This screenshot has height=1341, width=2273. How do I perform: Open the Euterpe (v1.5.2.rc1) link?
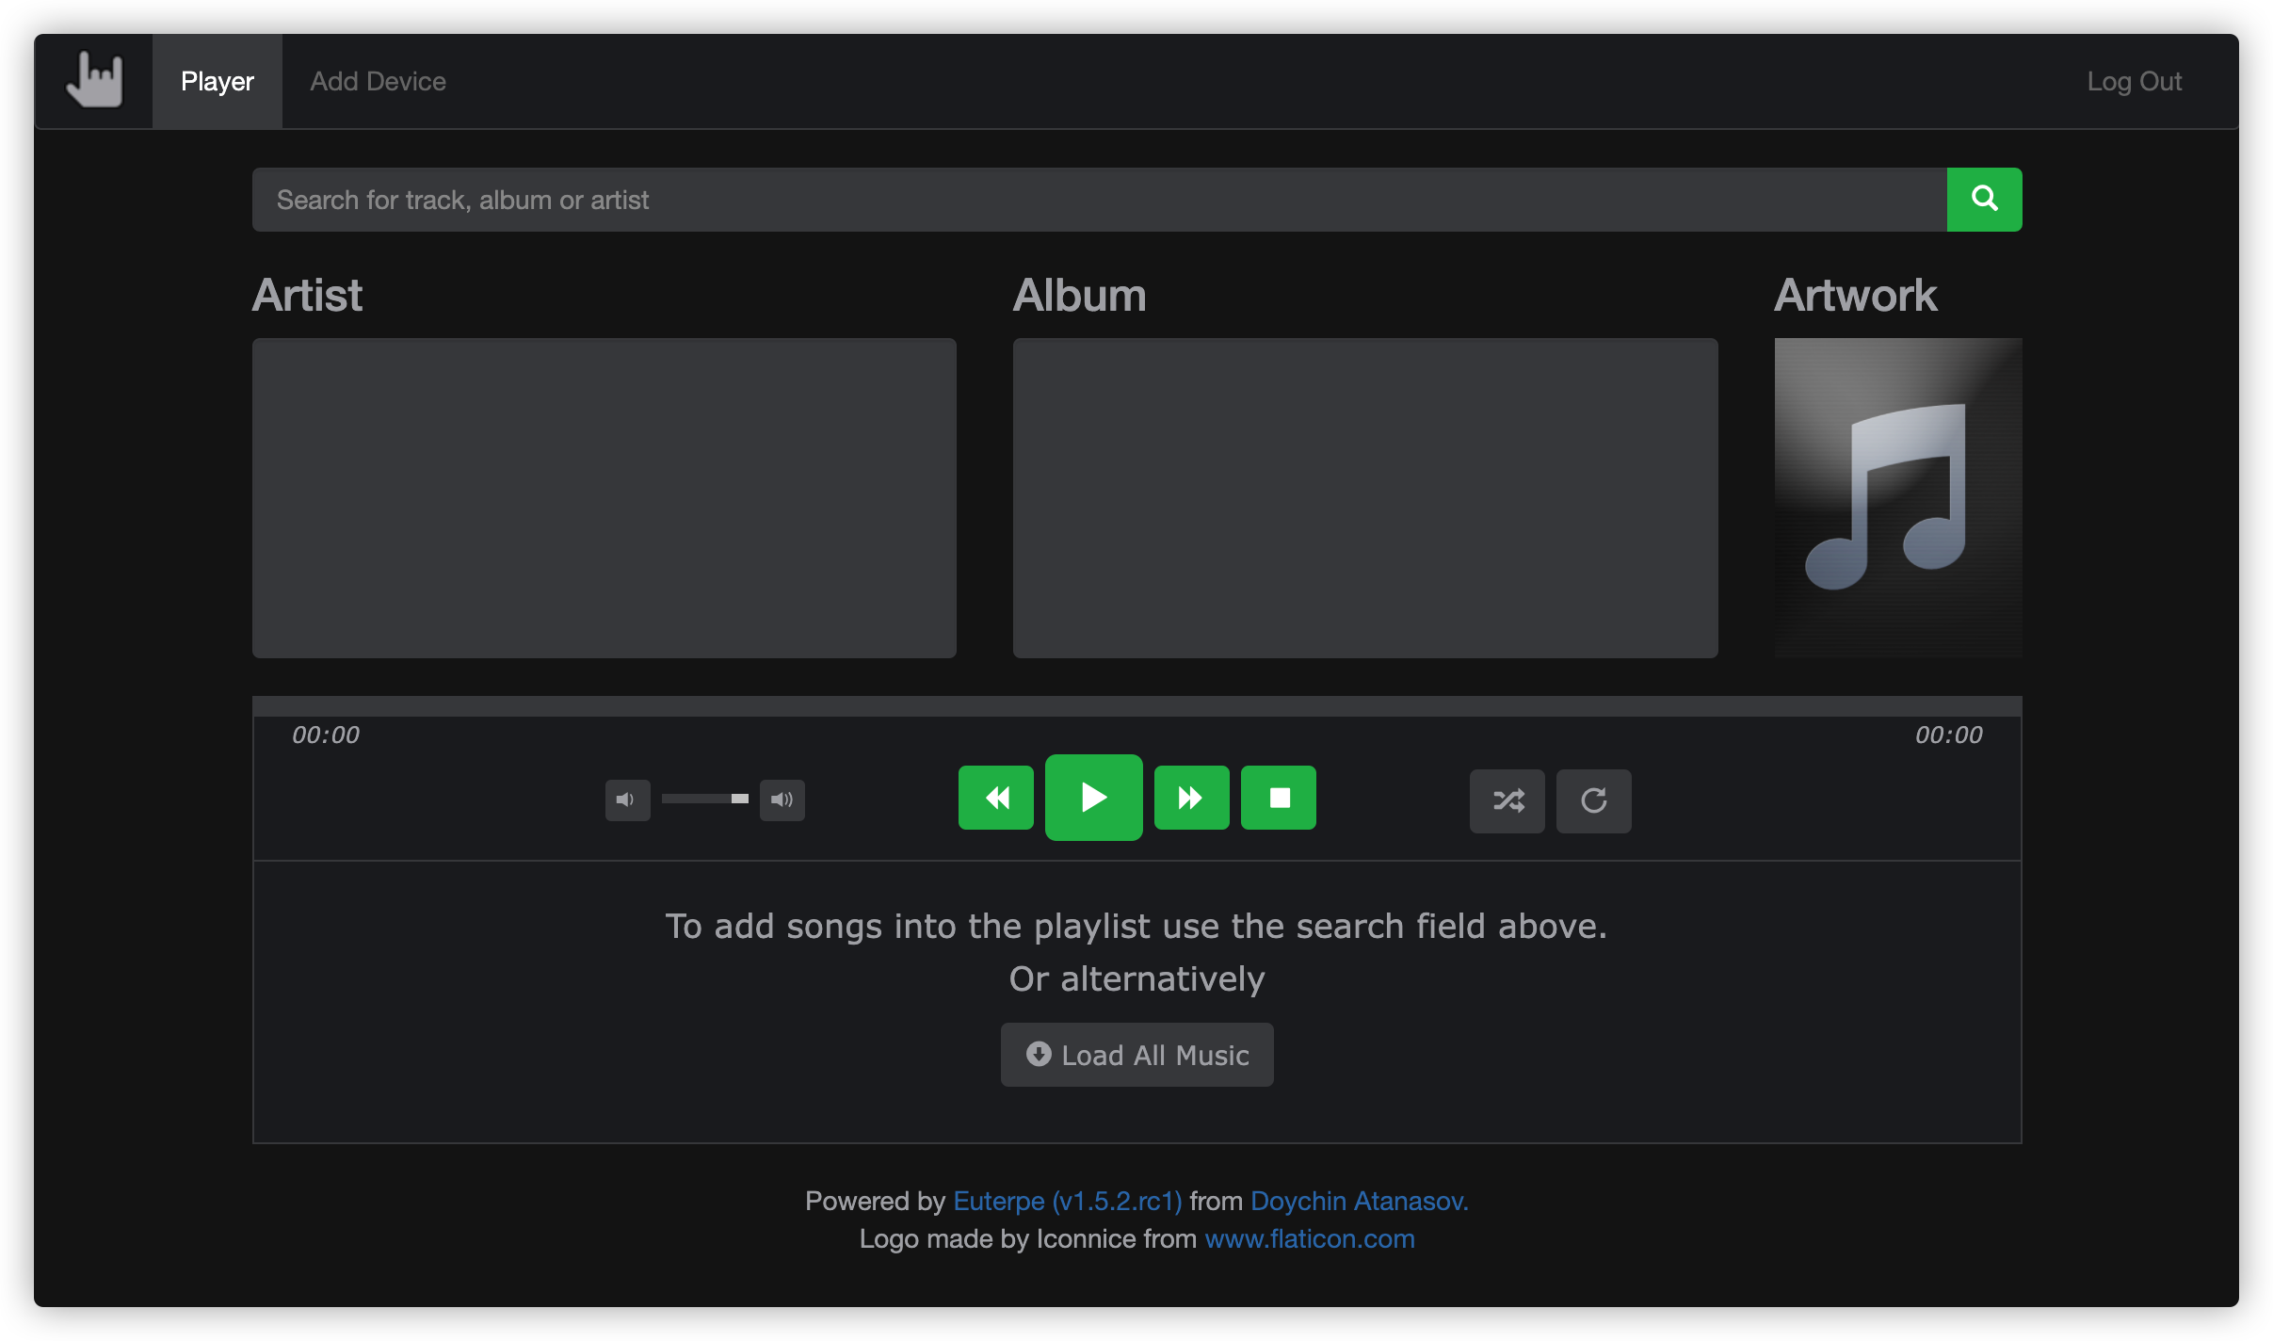[x=1067, y=1202]
